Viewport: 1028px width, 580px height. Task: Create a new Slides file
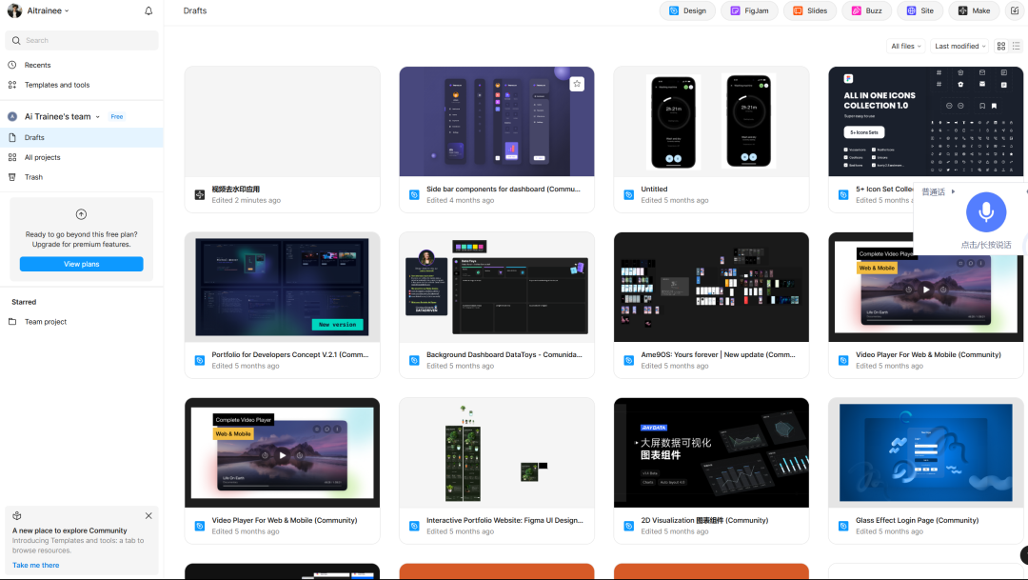coord(810,10)
